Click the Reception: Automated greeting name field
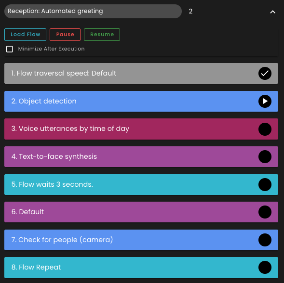The image size is (284, 283). (x=93, y=11)
